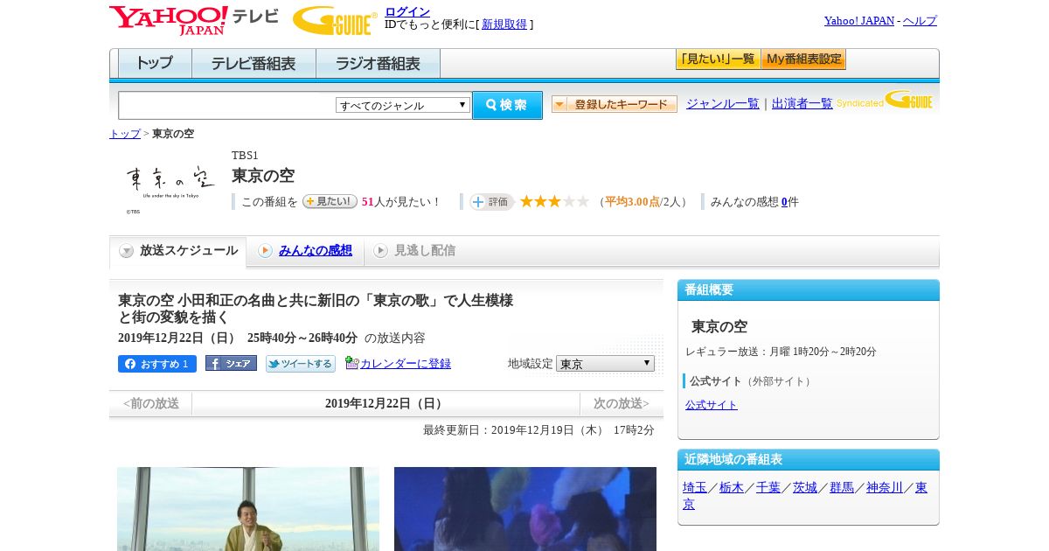Run search with 検索 button

coord(507,105)
